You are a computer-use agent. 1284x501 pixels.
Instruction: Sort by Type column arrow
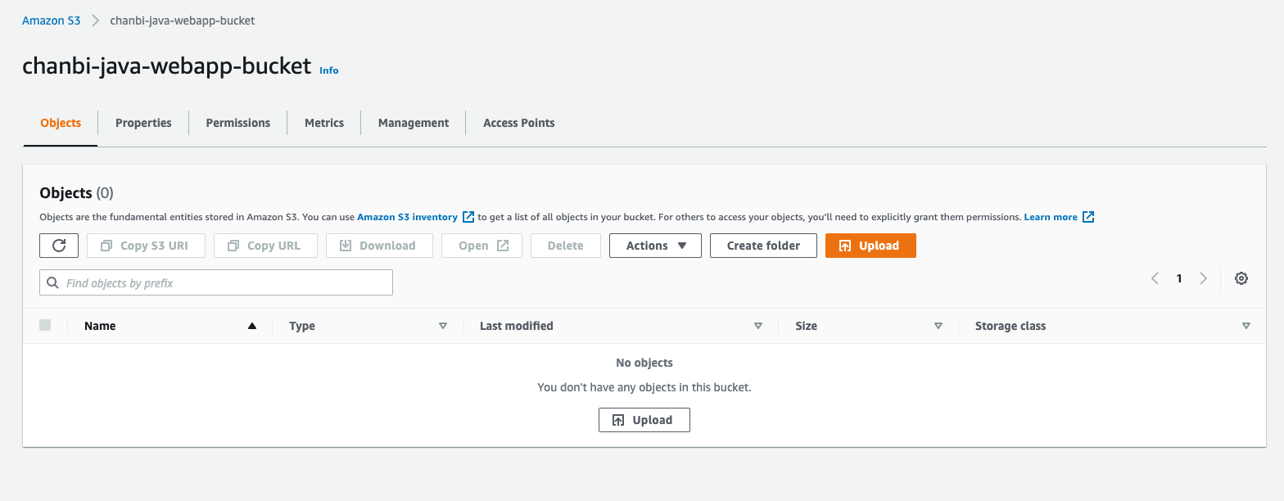click(443, 326)
